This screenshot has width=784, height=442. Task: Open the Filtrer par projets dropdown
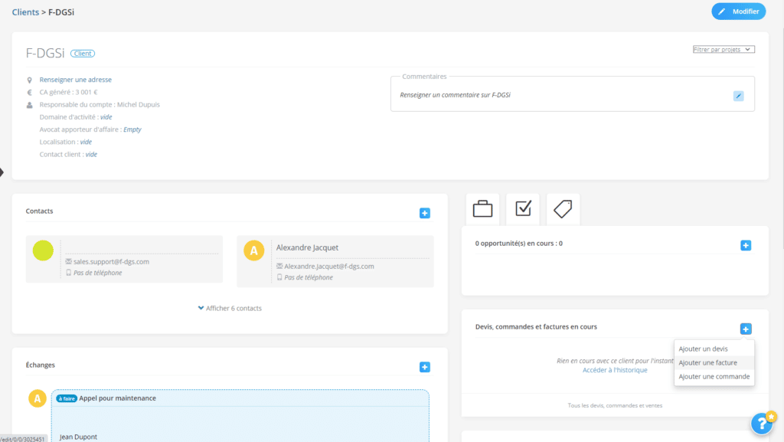(723, 50)
